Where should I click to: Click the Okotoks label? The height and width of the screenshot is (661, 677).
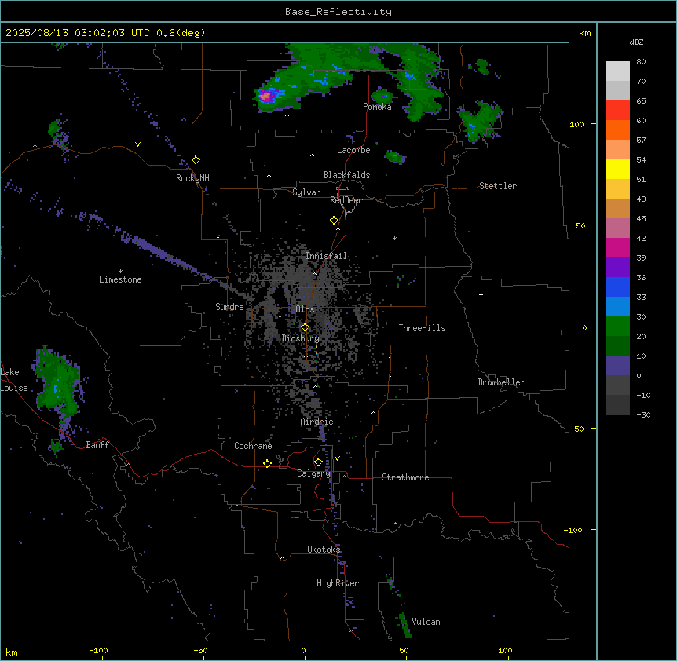click(324, 550)
